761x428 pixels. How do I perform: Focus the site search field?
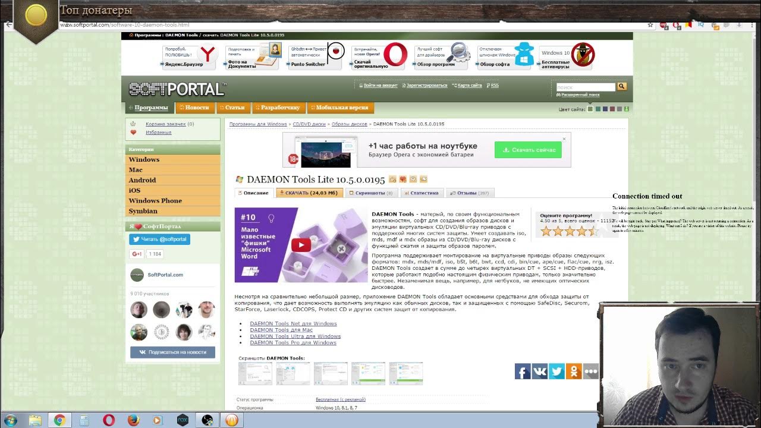pos(586,87)
